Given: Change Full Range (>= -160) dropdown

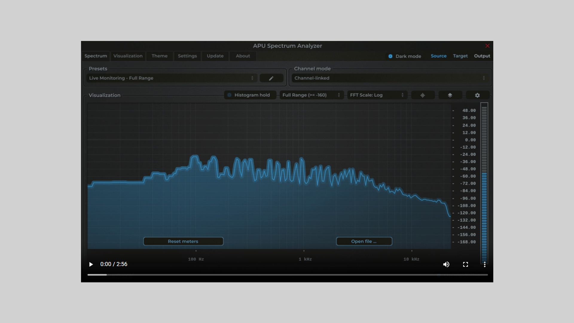Looking at the screenshot, I should tap(312, 95).
